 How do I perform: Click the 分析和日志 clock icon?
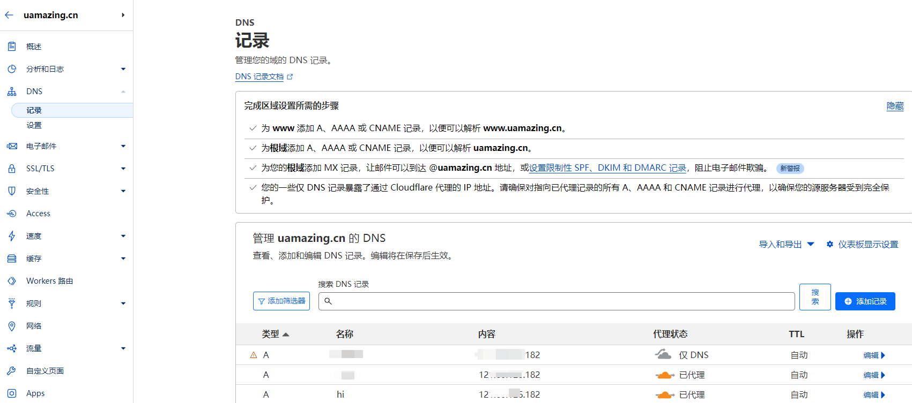[x=12, y=69]
